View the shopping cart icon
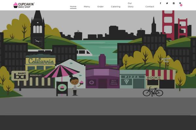This screenshot has width=196, height=130. coord(180,3)
